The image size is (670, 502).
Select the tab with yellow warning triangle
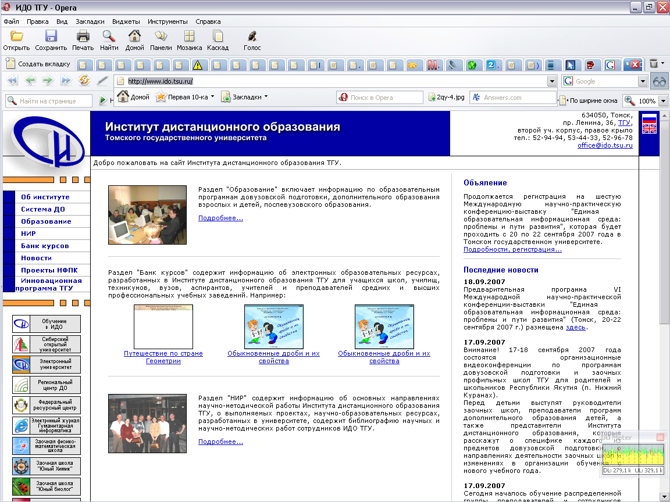point(197,65)
